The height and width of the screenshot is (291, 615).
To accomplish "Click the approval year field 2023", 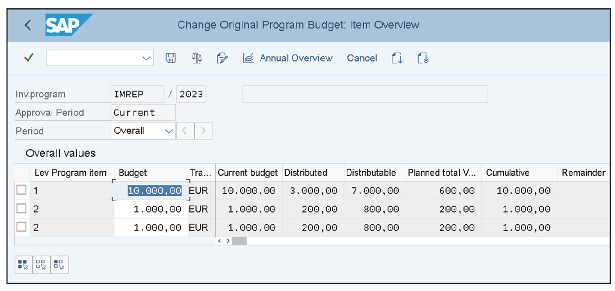I will tap(191, 94).
